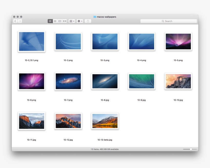Select the 10-8.jpg thumbnail
Image resolution: width=210 pixels, height=168 pixels.
105,81
